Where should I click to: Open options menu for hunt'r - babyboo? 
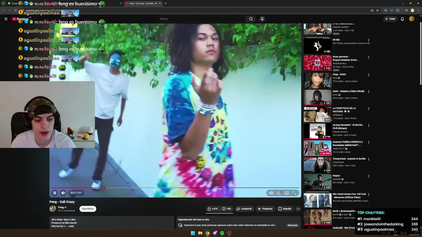369,92
